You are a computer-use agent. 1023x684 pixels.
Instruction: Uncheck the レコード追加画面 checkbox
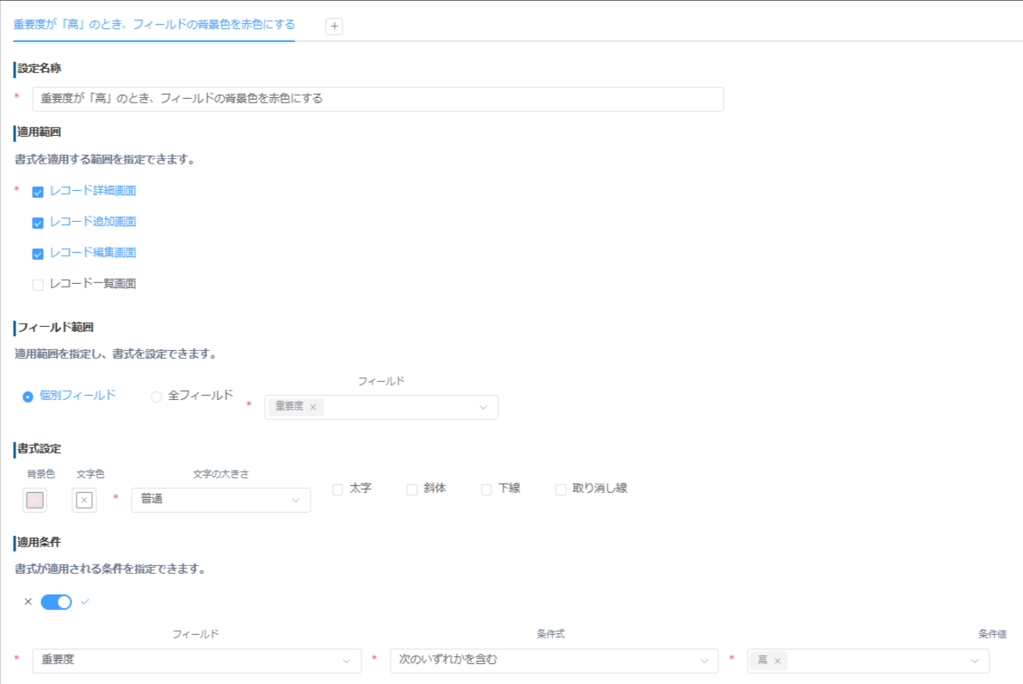(38, 223)
